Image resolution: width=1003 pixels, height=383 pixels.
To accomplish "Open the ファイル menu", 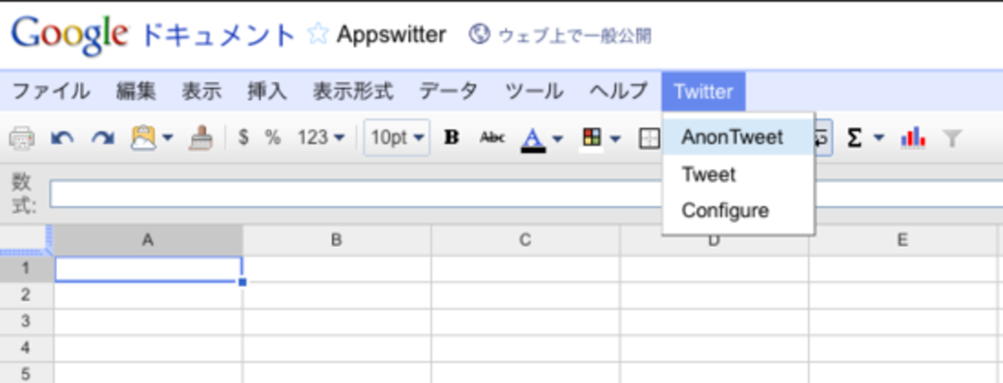I will click(51, 91).
